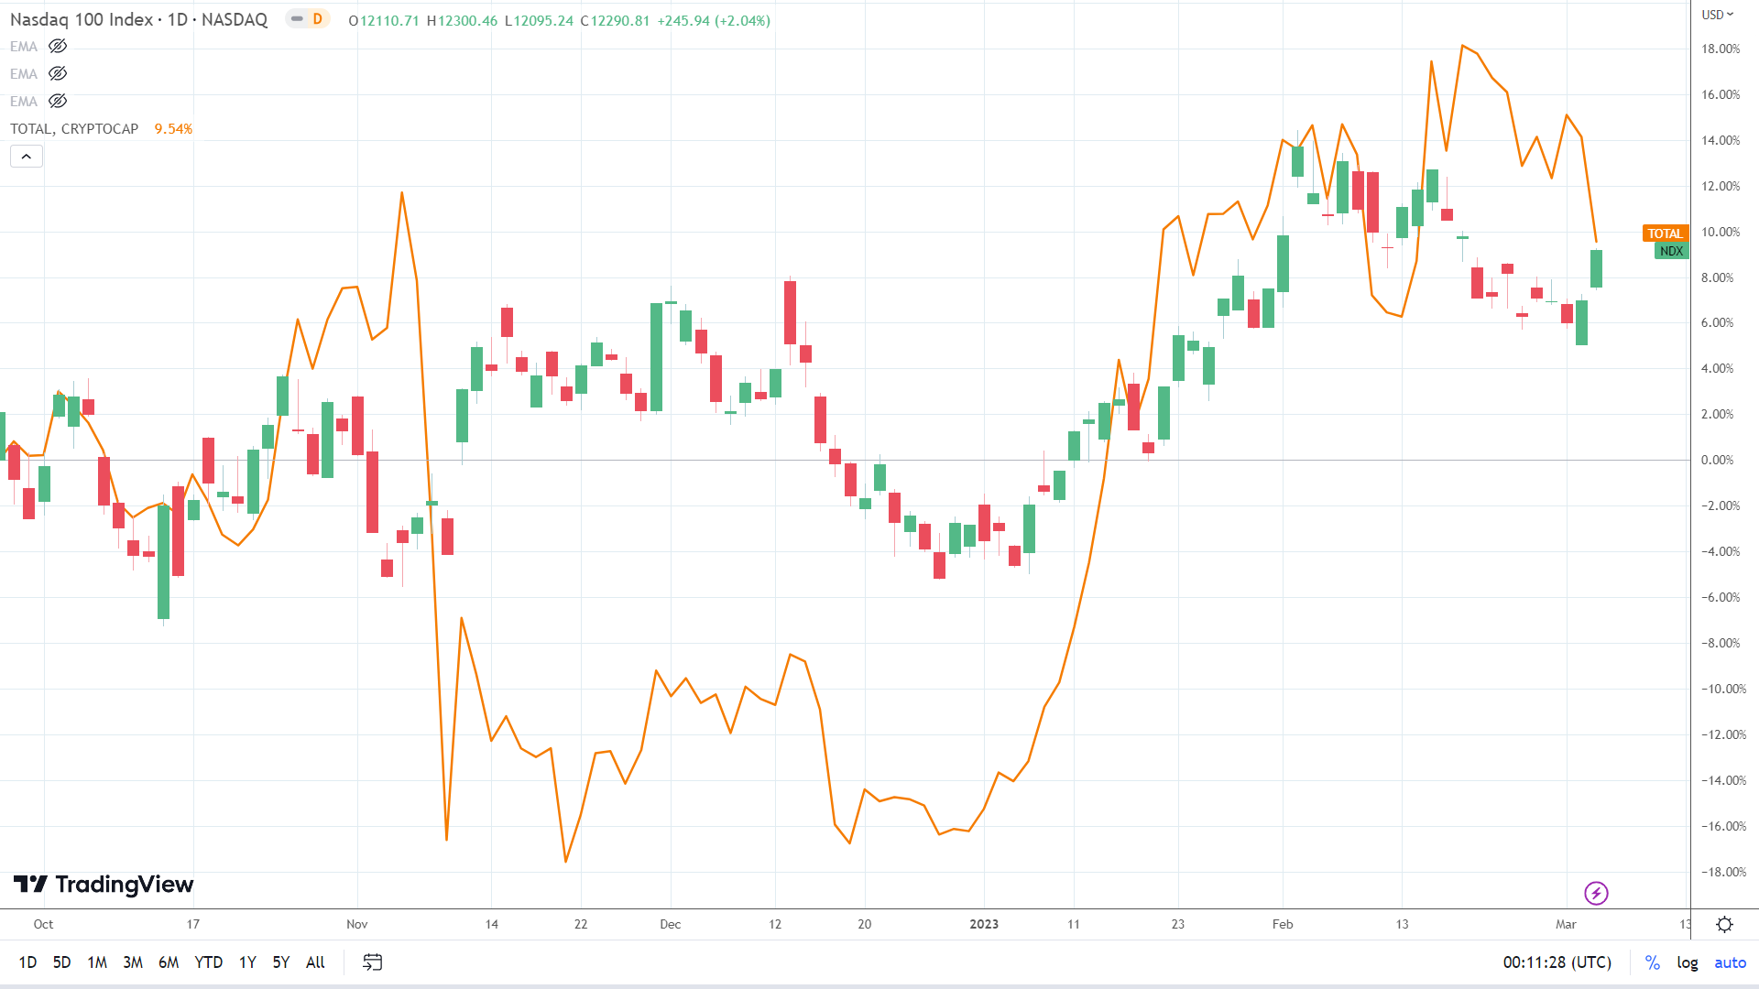Click the Dec label on time axis
The height and width of the screenshot is (989, 1759).
pos(671,924)
